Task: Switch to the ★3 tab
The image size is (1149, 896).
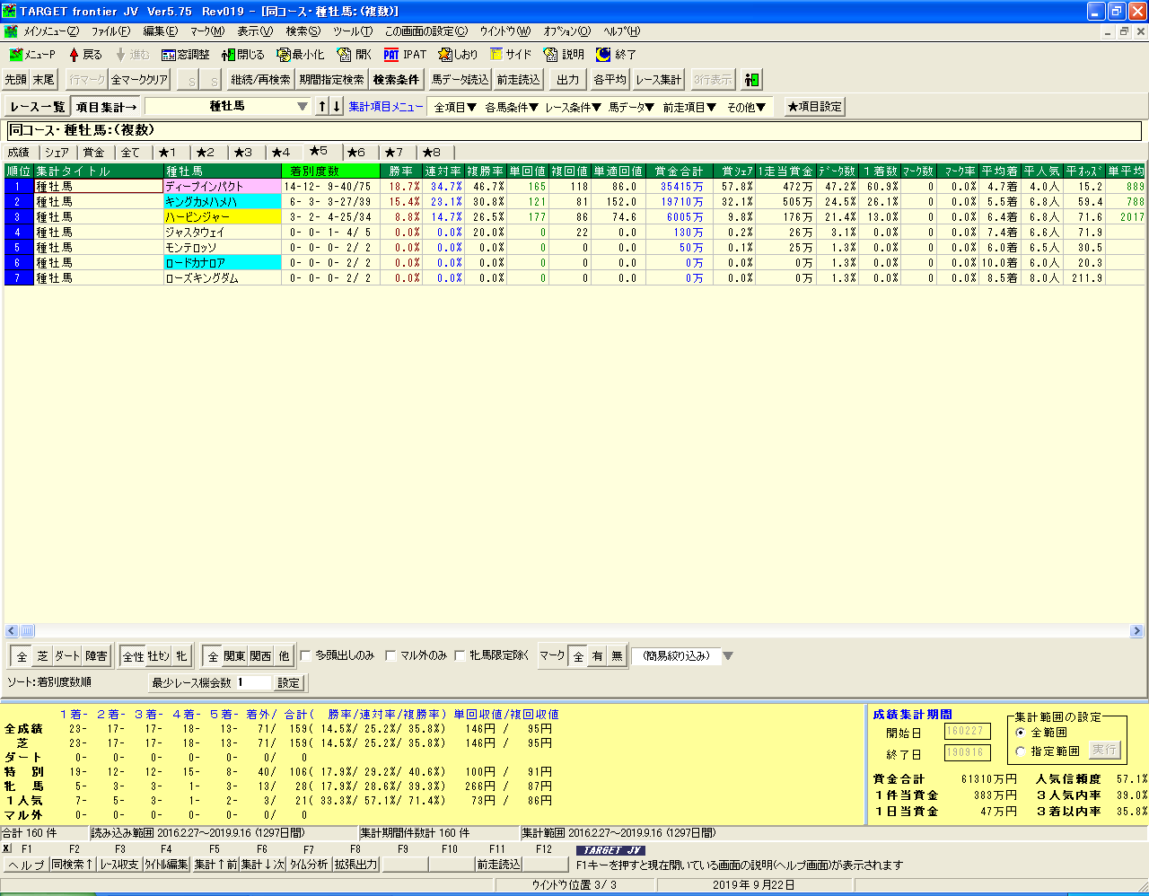Action: (243, 153)
